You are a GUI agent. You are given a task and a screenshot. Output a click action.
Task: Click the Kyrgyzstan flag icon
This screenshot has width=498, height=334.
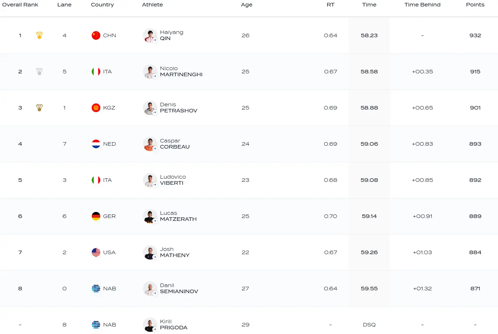(x=96, y=108)
